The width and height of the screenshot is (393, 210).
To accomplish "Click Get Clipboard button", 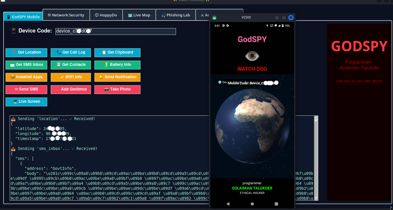I will point(117,52).
